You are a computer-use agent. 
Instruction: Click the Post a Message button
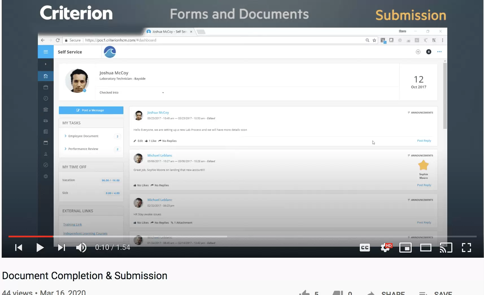91,110
